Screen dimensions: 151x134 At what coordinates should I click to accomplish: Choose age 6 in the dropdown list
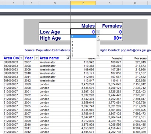[x=83, y=54]
